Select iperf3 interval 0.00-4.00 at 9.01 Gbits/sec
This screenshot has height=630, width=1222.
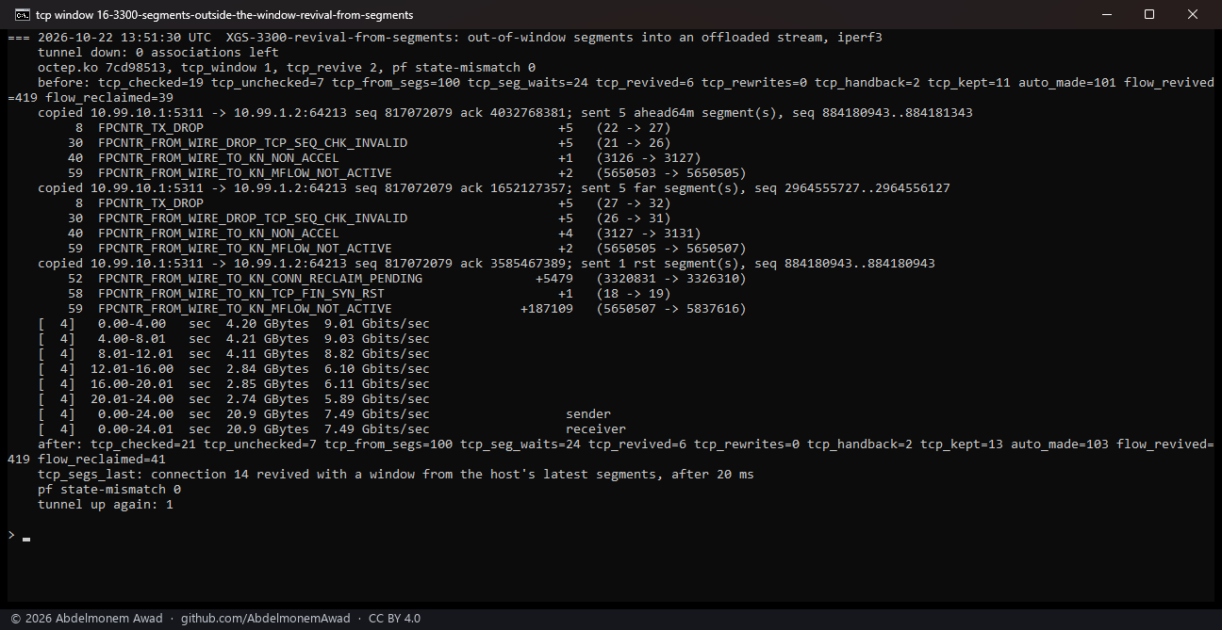click(x=234, y=324)
